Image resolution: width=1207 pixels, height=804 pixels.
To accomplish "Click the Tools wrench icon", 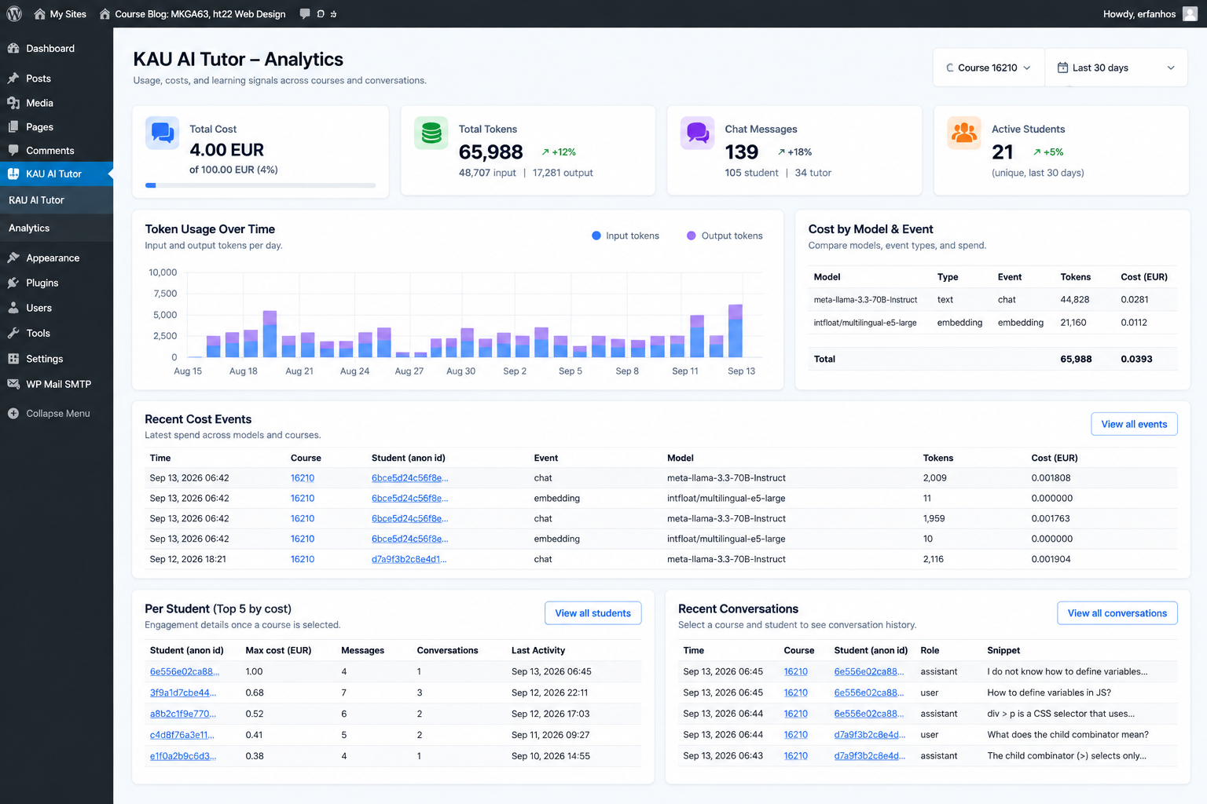I will point(13,333).
